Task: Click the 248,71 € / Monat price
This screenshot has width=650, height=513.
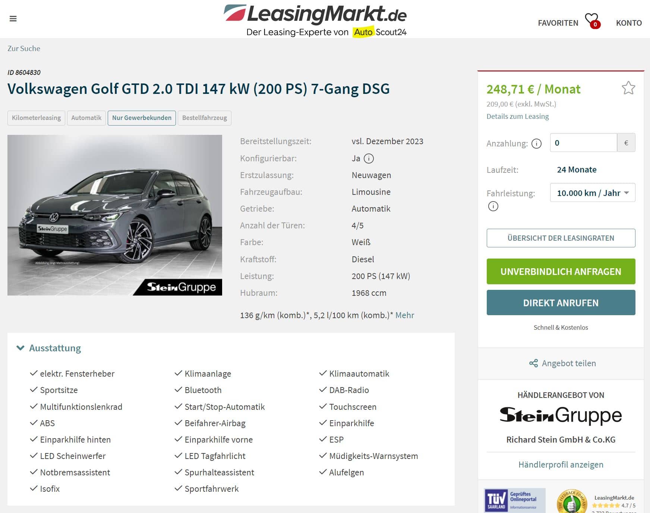Action: [533, 89]
